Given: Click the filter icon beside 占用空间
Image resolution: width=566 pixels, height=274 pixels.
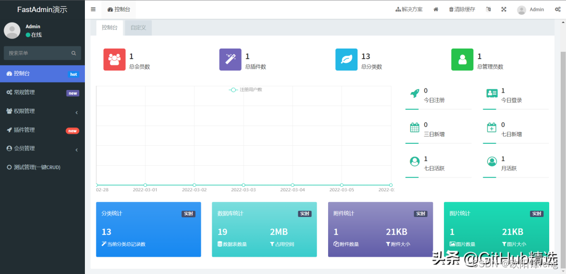Looking at the screenshot, I should 272,244.
